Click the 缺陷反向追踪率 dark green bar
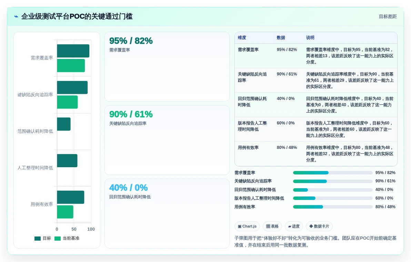Screen dimensions: 411x262 [x=72, y=88]
